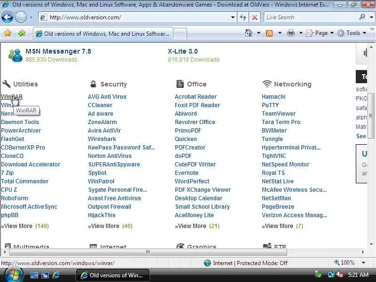Click the horizontal scrollbar thumb

pyautogui.click(x=148, y=252)
